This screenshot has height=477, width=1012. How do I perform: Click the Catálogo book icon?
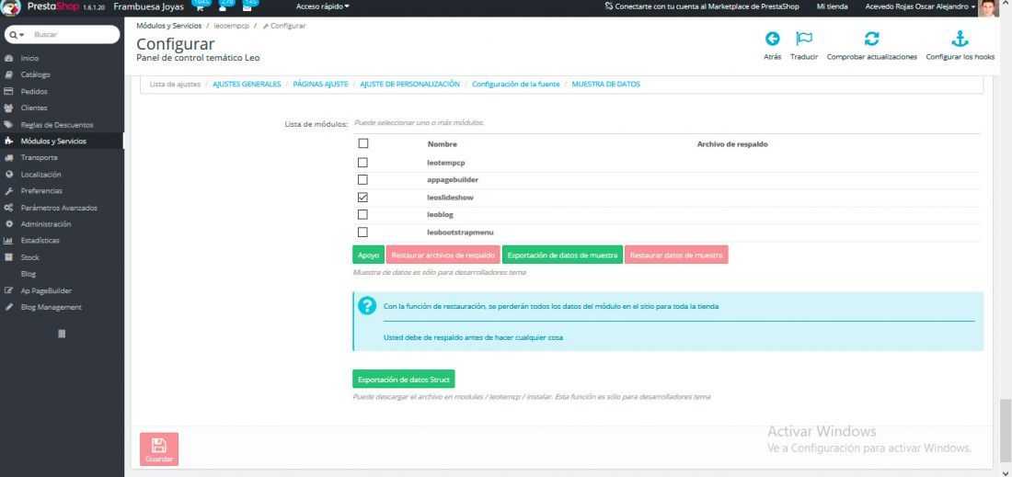tap(9, 74)
